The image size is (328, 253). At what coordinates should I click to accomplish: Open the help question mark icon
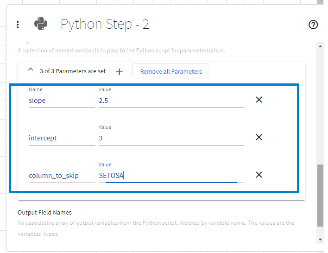[313, 25]
